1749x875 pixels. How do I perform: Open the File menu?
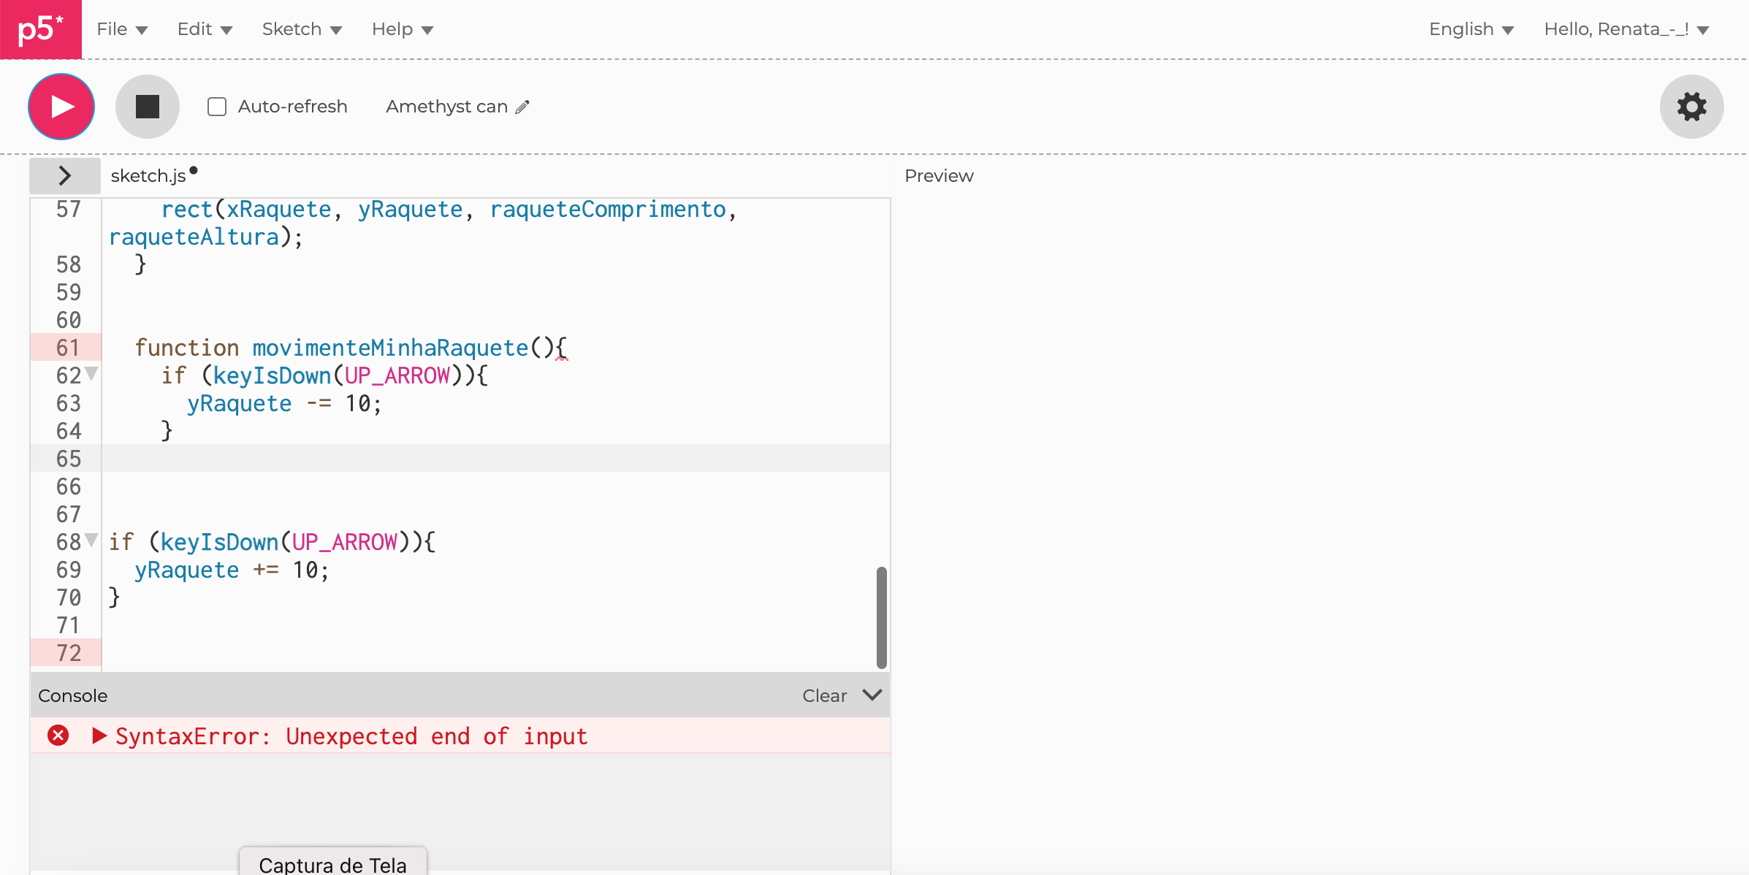[x=122, y=29]
